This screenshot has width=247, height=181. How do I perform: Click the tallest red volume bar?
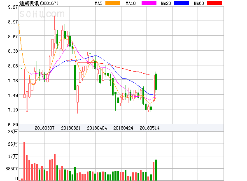(x=24, y=161)
